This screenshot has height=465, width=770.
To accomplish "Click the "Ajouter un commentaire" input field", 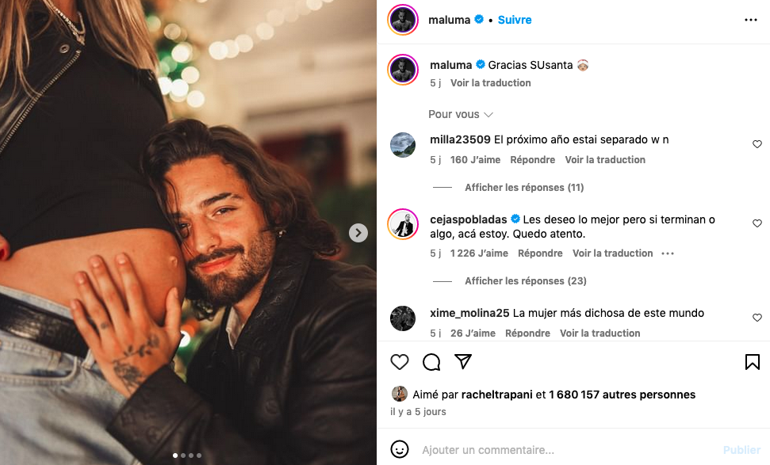I will [x=555, y=450].
